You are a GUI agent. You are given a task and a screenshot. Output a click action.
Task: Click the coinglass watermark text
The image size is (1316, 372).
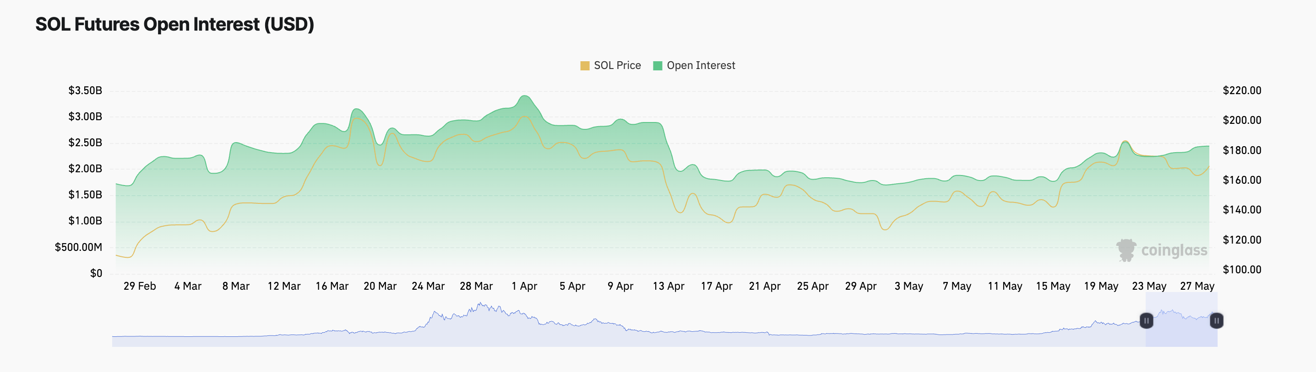tap(1174, 251)
